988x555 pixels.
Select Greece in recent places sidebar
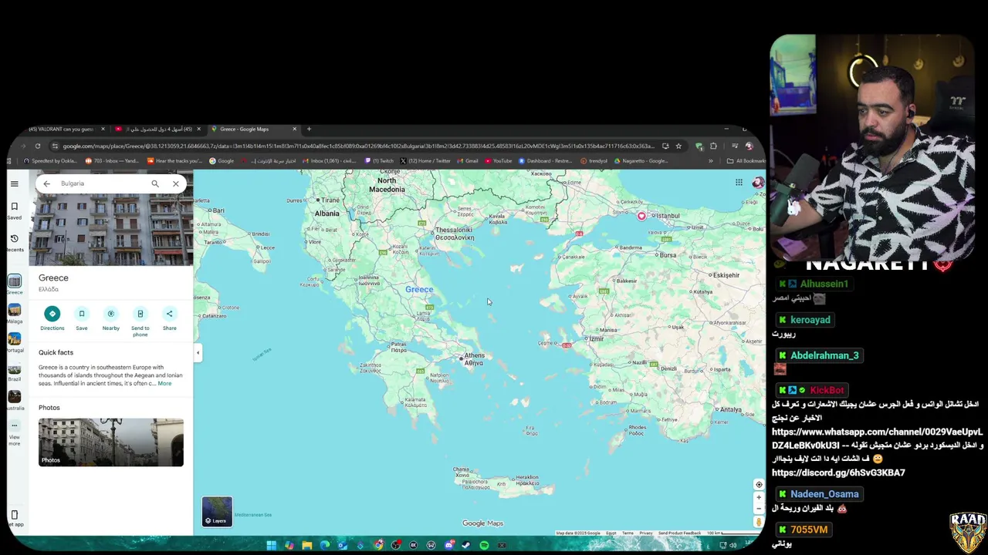point(15,284)
